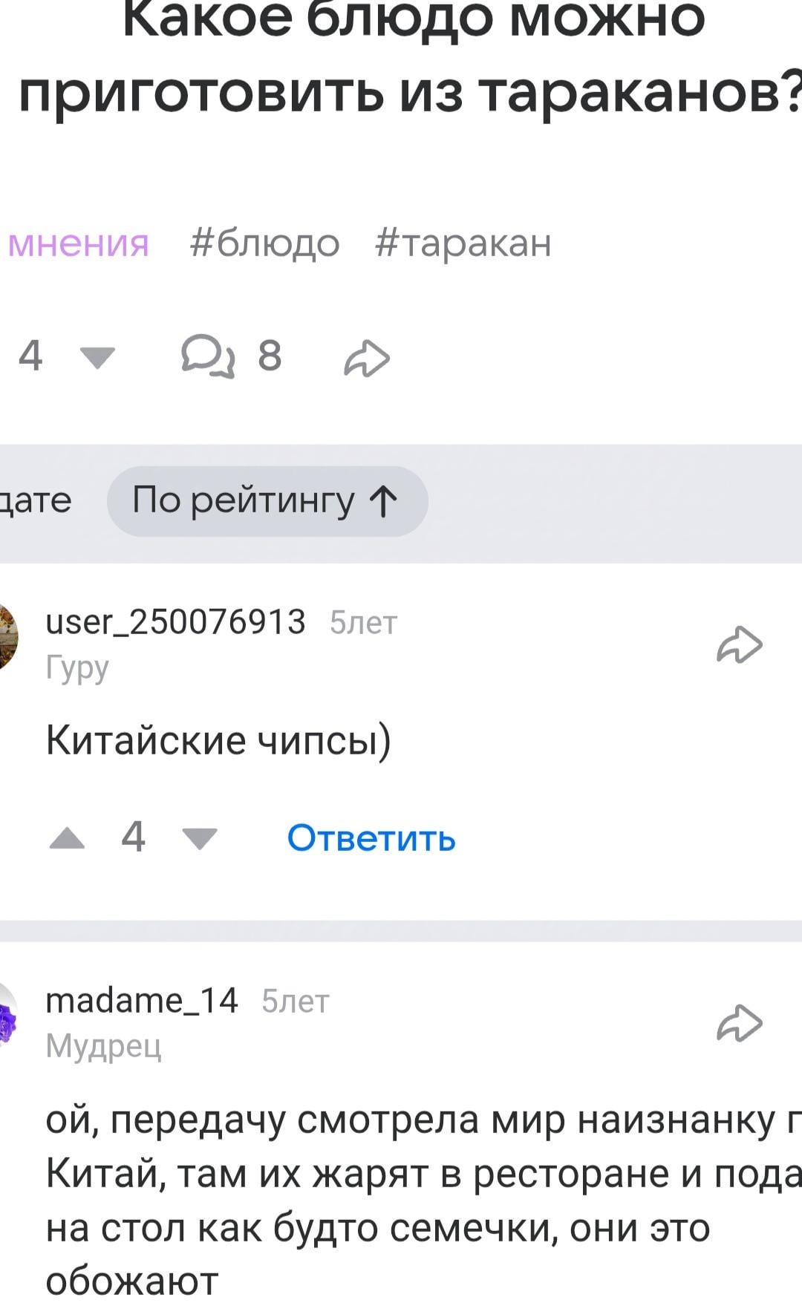Open madame_14's username link

tap(142, 1001)
